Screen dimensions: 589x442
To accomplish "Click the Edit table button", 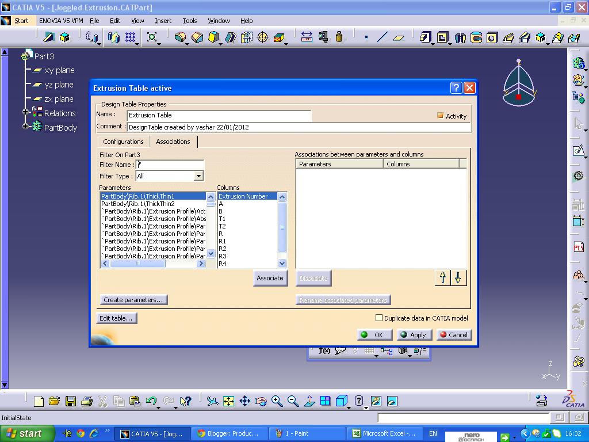I will coord(116,318).
